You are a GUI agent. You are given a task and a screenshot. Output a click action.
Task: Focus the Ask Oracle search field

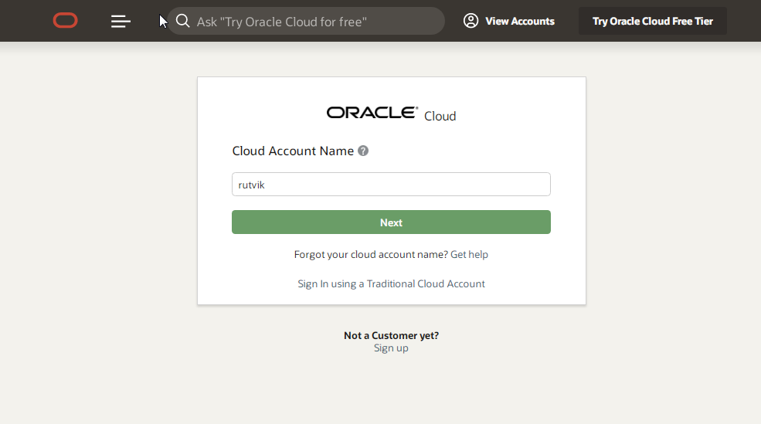(x=306, y=21)
